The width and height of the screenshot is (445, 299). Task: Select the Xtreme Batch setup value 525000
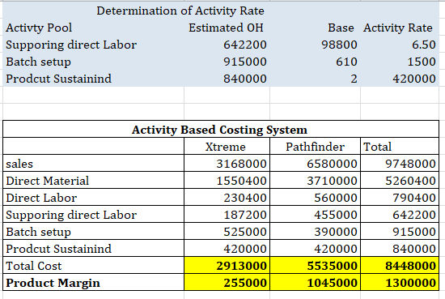(x=245, y=232)
